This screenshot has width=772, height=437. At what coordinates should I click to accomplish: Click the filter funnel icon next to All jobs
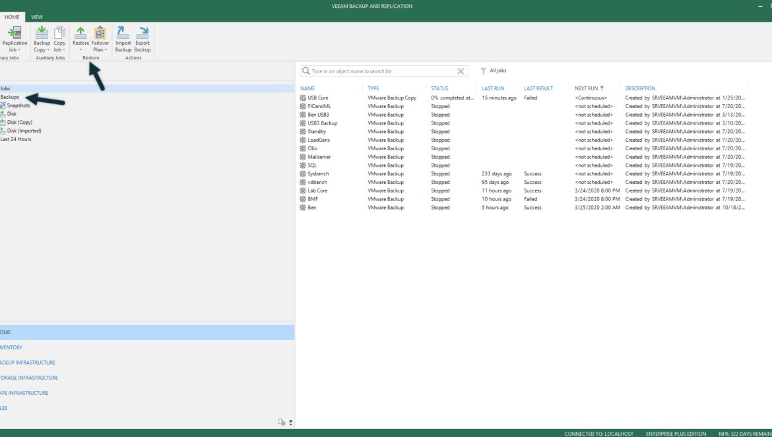(484, 71)
